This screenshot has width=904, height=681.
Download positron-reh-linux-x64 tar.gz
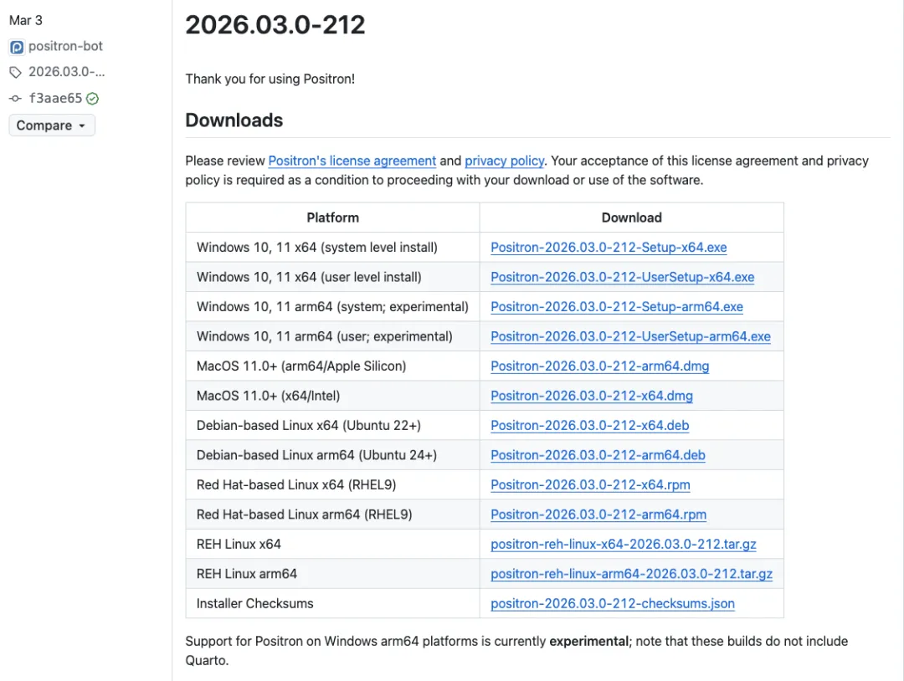624,545
